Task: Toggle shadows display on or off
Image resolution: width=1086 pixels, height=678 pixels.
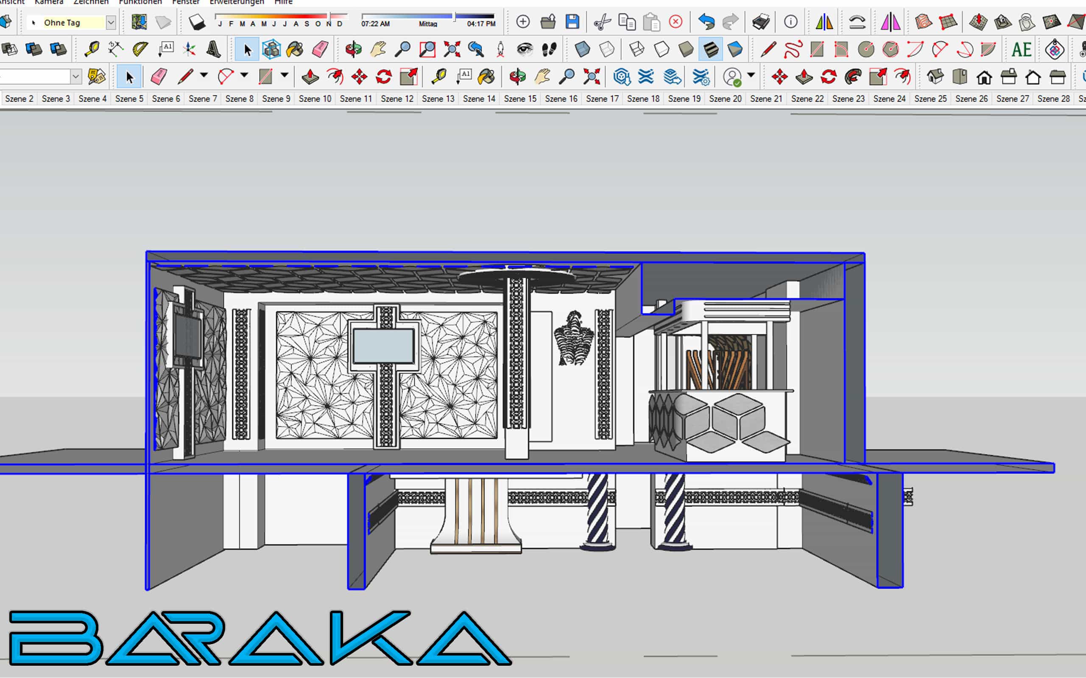Action: pos(197,22)
